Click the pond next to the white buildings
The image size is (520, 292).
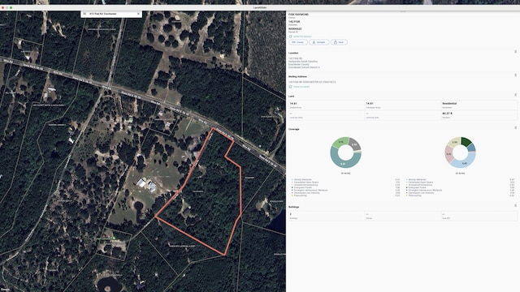[138, 207]
